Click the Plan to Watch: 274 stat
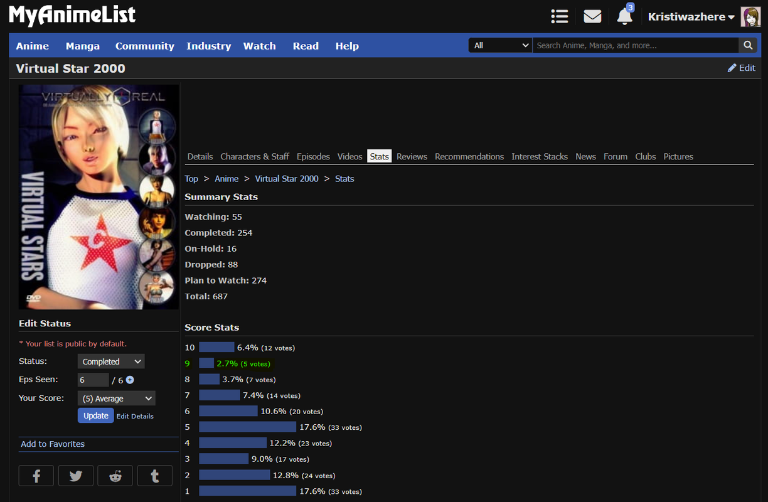This screenshot has width=768, height=502. coord(226,280)
